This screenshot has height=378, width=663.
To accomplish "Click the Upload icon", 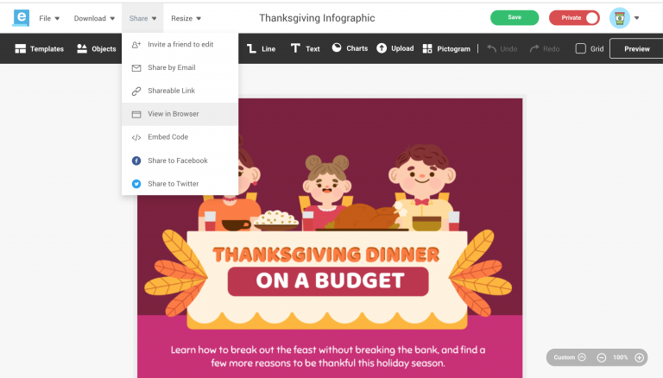I will [382, 48].
